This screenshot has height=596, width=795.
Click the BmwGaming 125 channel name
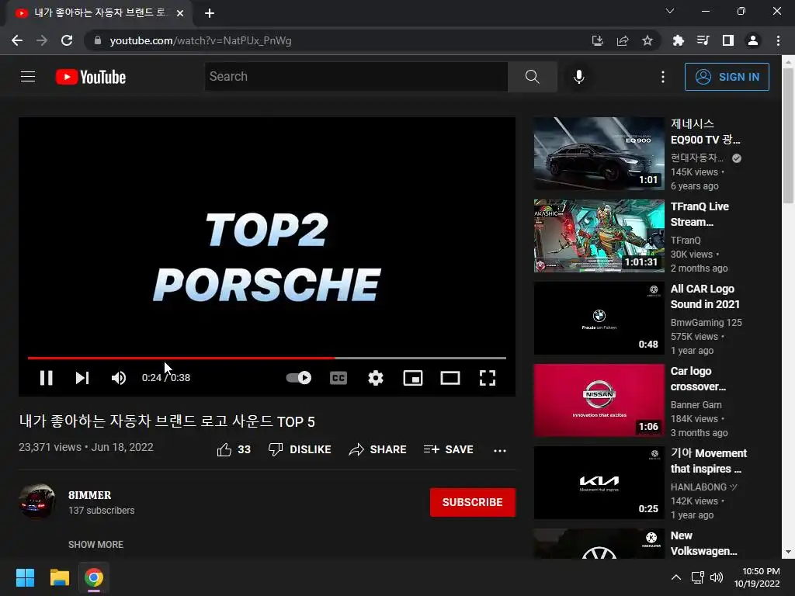pos(706,322)
